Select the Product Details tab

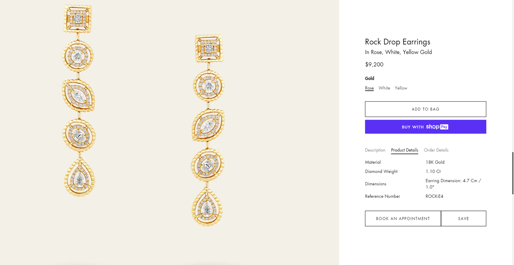pyautogui.click(x=404, y=150)
